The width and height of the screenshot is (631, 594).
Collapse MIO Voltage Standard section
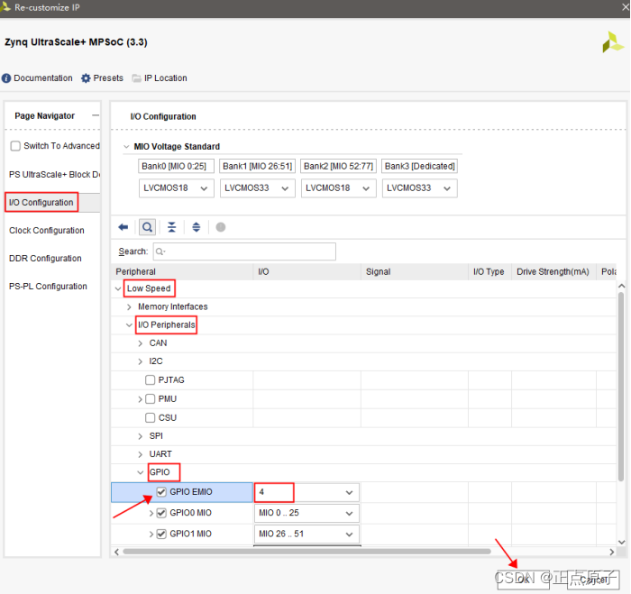[126, 147]
